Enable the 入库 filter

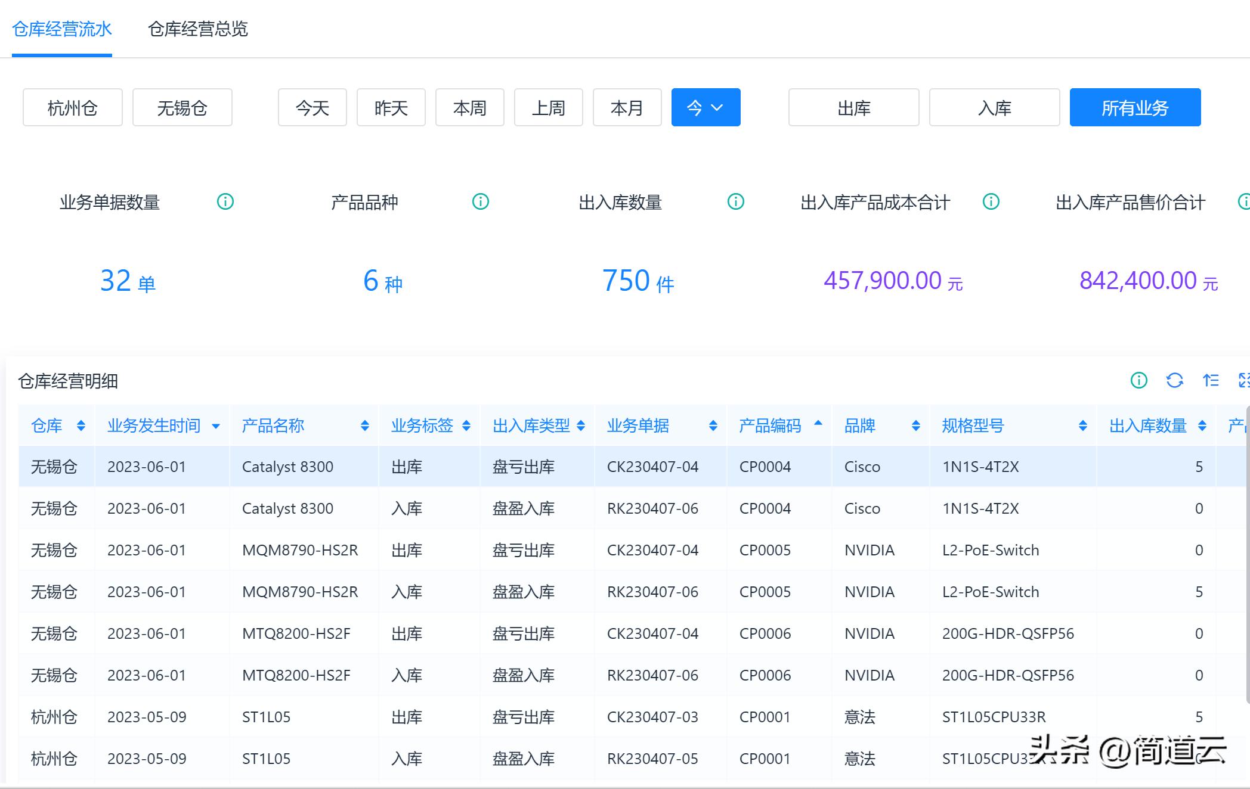tap(994, 108)
